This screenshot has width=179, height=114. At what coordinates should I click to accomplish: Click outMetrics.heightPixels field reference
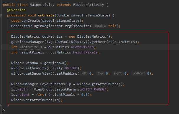click(74, 52)
